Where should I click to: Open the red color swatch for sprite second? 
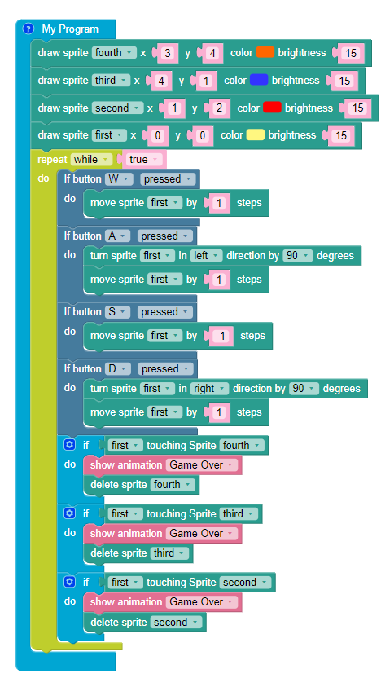(272, 108)
